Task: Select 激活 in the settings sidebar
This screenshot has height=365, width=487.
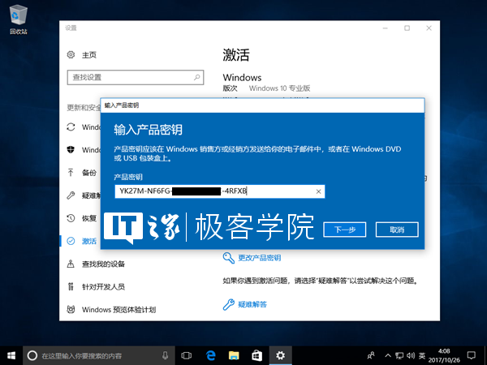Action: click(89, 241)
